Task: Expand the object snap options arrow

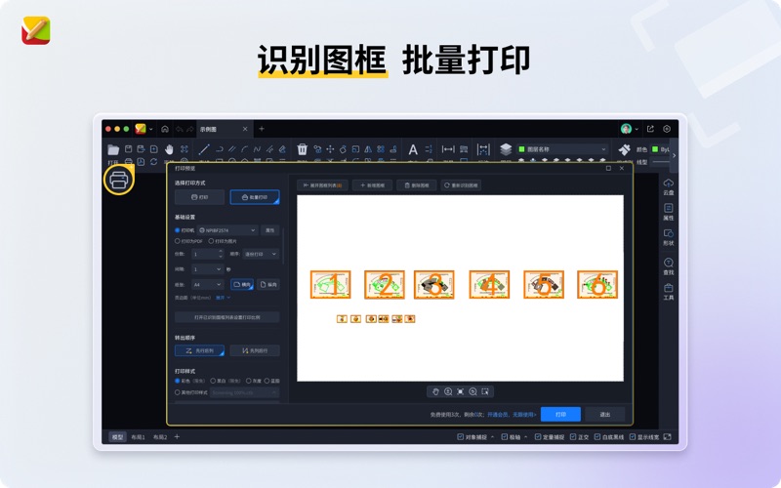Action: pyautogui.click(x=493, y=436)
